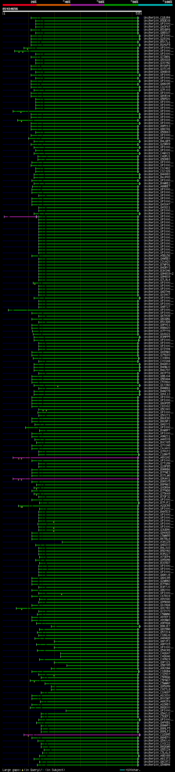Viewport: 175px width, 772px height.
Task: Select the UniRef100_B4KH83 label
Action: tap(157, 174)
